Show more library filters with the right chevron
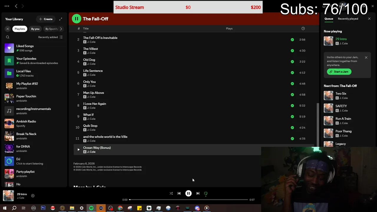The height and width of the screenshot is (212, 377). click(x=61, y=29)
